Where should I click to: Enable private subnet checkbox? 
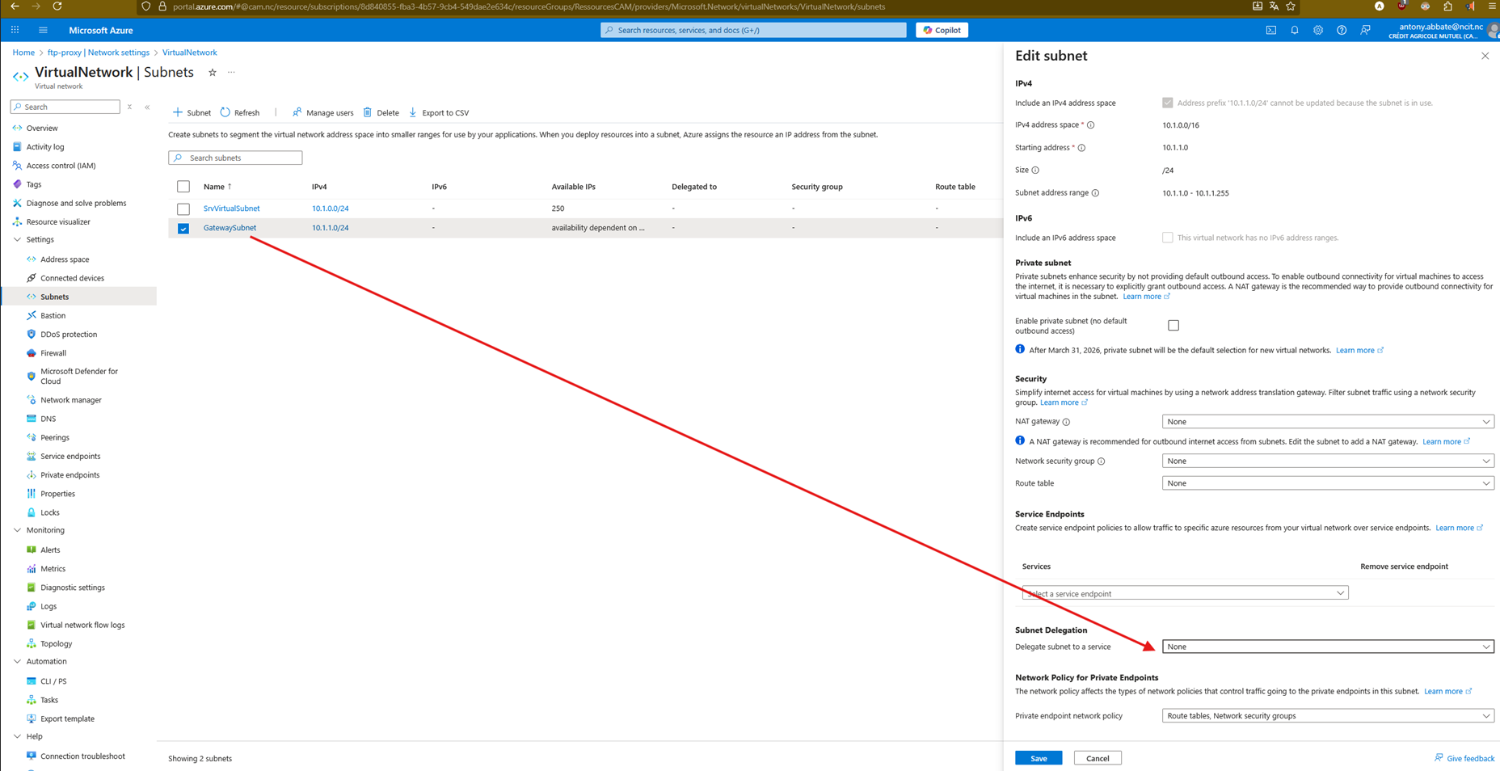click(1173, 326)
